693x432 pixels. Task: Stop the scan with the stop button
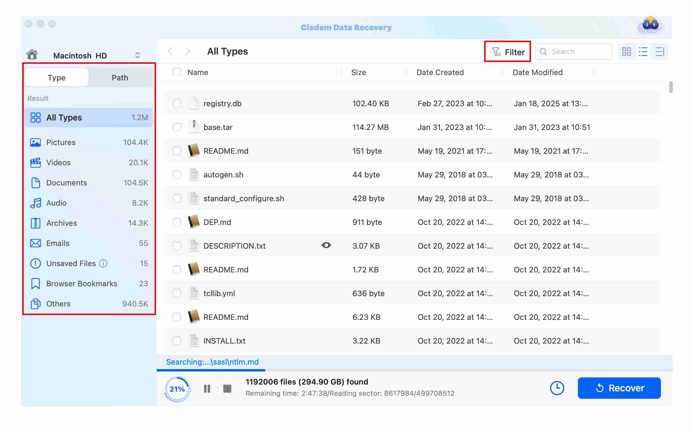coord(227,389)
